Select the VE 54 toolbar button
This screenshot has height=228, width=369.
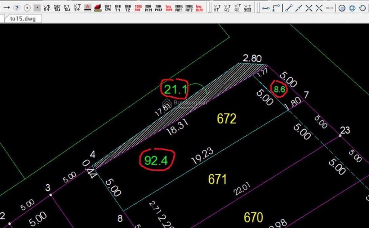[47, 8]
